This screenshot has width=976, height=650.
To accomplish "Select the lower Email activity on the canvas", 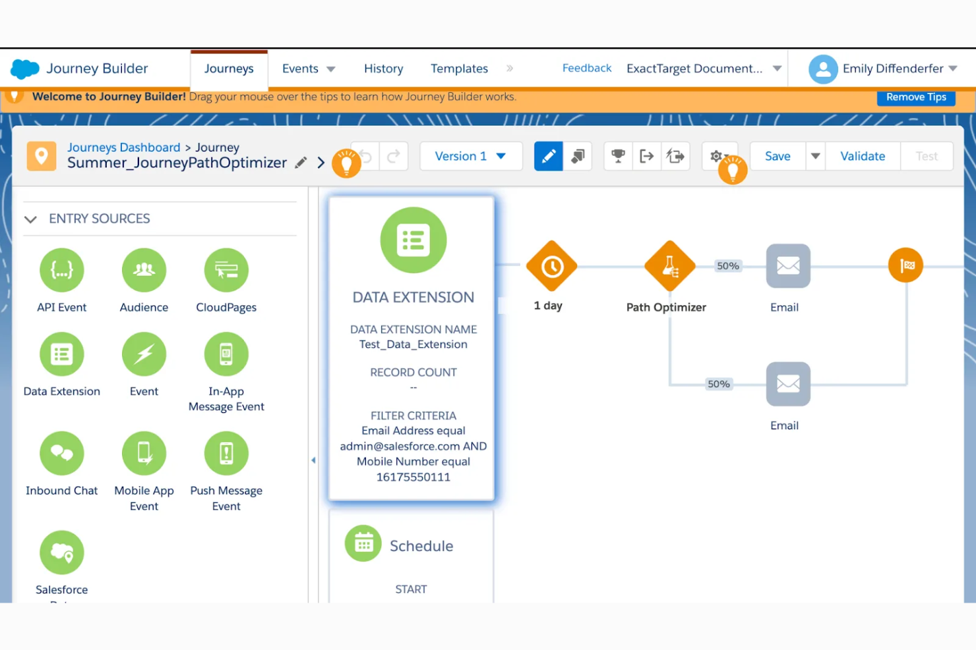I will (x=788, y=384).
